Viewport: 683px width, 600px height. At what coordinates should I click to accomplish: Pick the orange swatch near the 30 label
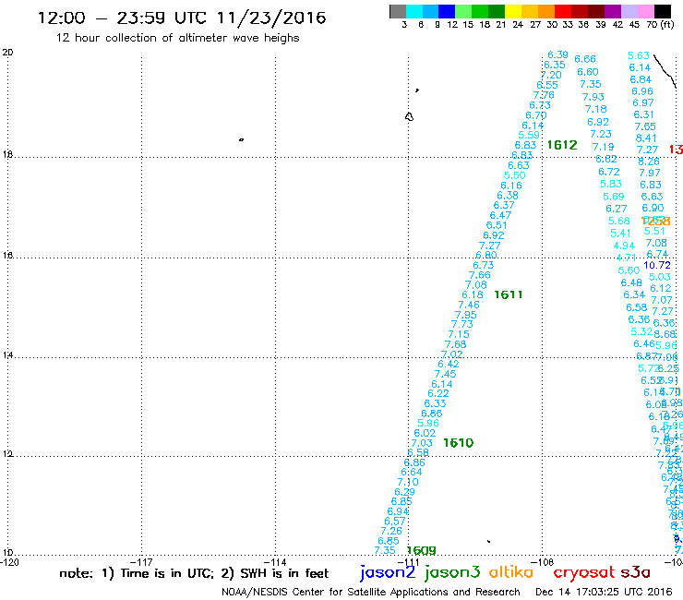coord(546,11)
